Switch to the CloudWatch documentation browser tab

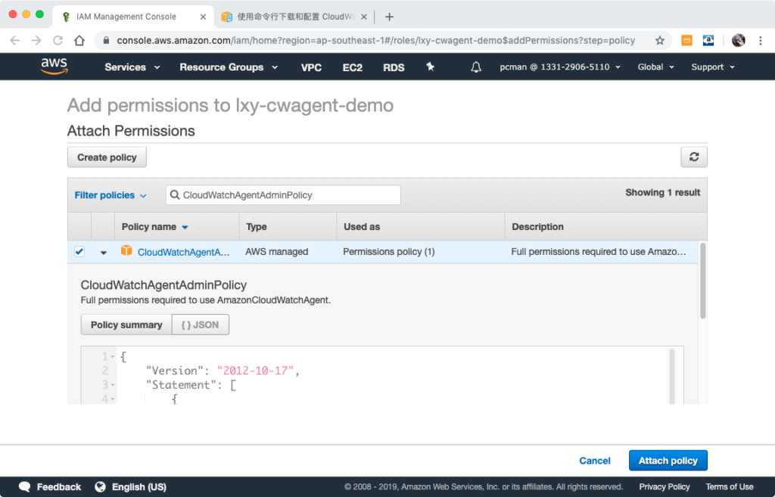point(295,17)
